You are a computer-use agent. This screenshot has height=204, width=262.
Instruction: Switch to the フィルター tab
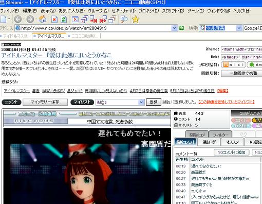click(220, 135)
